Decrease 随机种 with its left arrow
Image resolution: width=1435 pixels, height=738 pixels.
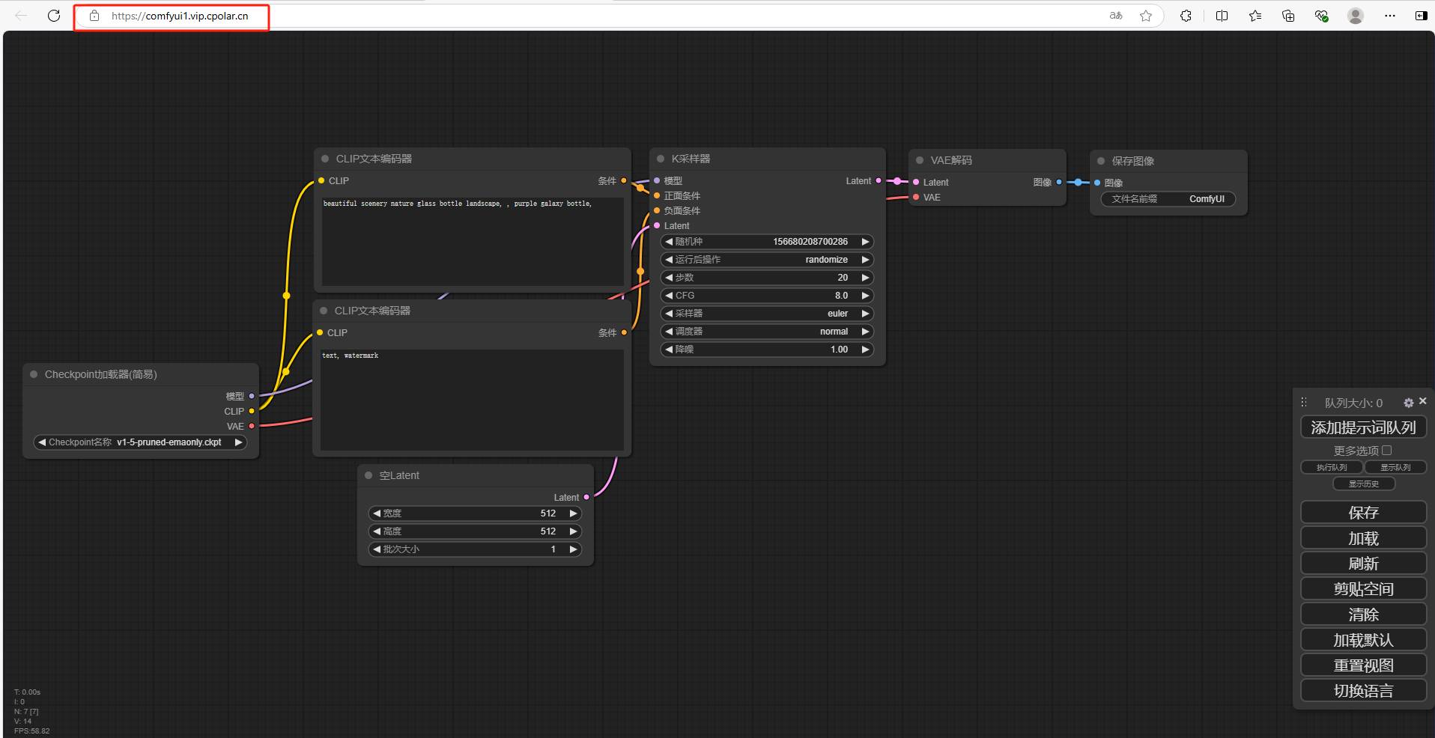[669, 242]
